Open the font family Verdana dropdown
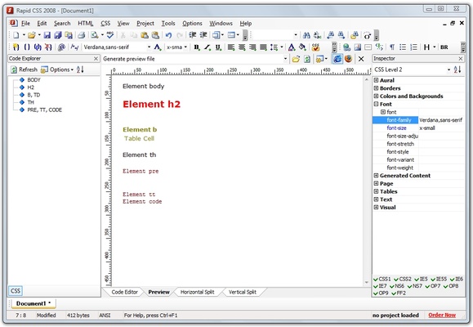The width and height of the screenshot is (473, 327). (x=149, y=47)
